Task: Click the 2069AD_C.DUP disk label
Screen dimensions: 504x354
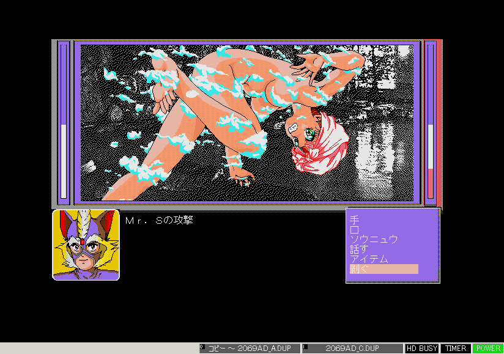Action: [354, 348]
